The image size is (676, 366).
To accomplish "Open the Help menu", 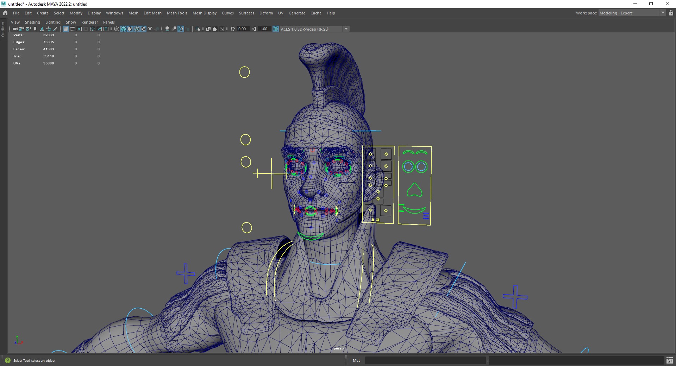I will (x=331, y=13).
